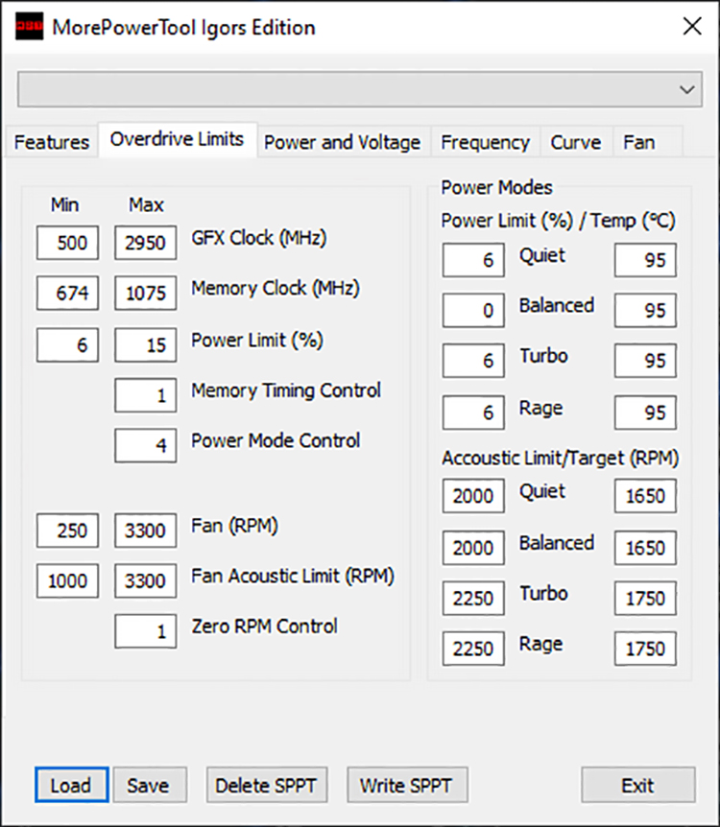Edit Rage acoustic target field 1750
This screenshot has width=720, height=827.
tap(645, 649)
